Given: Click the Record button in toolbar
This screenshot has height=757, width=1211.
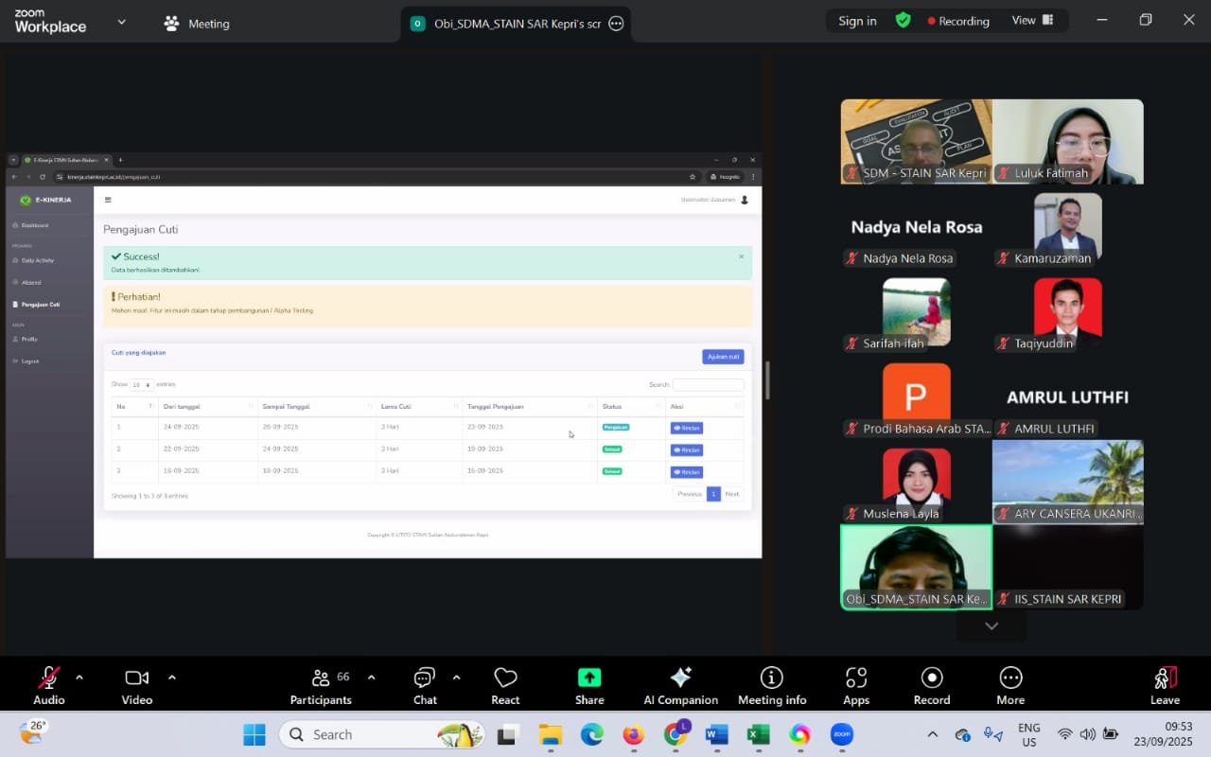Looking at the screenshot, I should (932, 685).
